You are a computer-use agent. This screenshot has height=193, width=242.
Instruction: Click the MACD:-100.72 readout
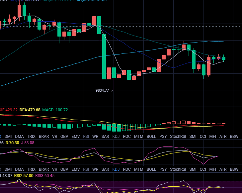pos(55,110)
